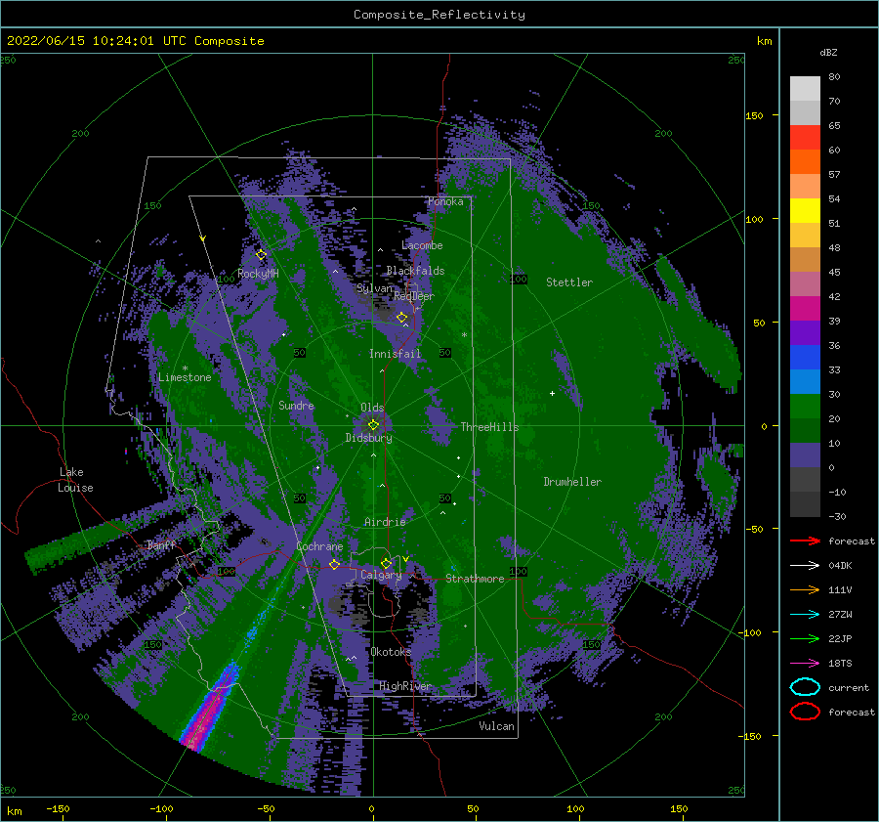Screen dimensions: 879x822
Task: Pick the slate purple 0–10 dBZ swatch
Action: 805,455
